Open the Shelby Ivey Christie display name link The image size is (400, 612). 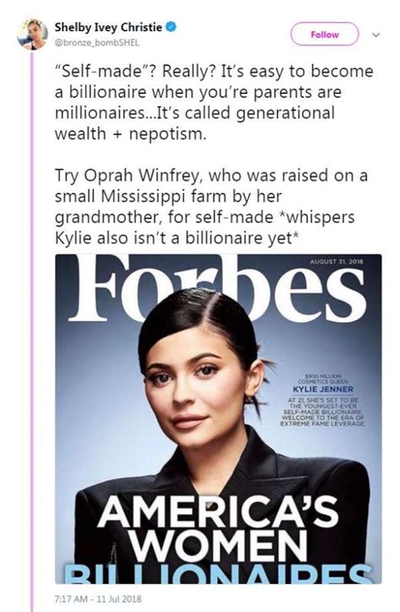(108, 27)
